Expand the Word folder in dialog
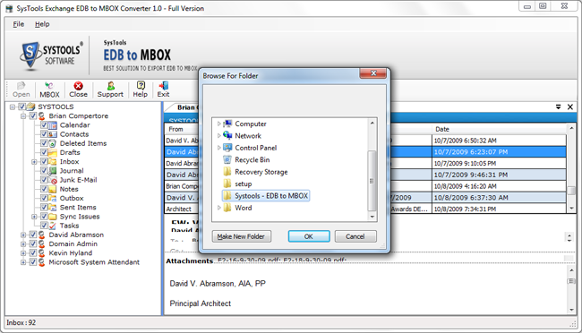Screen dimensions: 582x333 pos(218,208)
